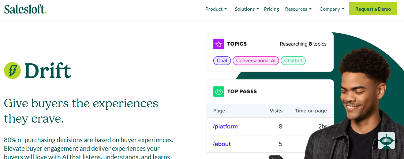The image size is (404, 159).
Task: Click the Researching 8 topics text
Action: point(303,44)
